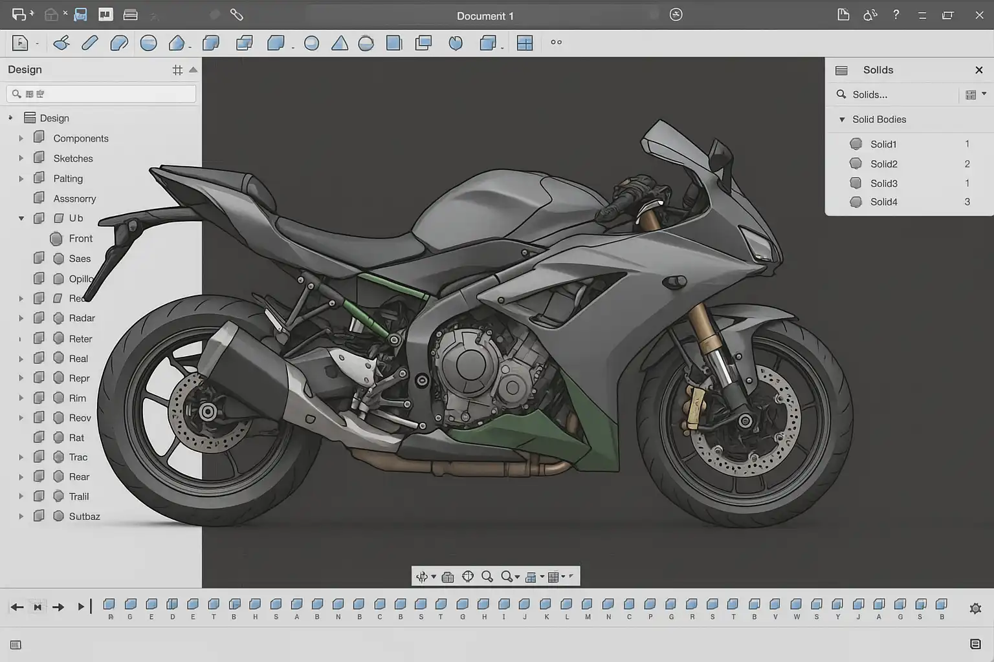Open the settings gear beside the timeline
Image resolution: width=994 pixels, height=662 pixels.
point(975,608)
